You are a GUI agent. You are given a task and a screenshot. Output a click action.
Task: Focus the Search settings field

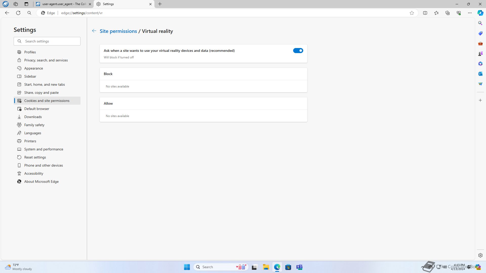47,41
